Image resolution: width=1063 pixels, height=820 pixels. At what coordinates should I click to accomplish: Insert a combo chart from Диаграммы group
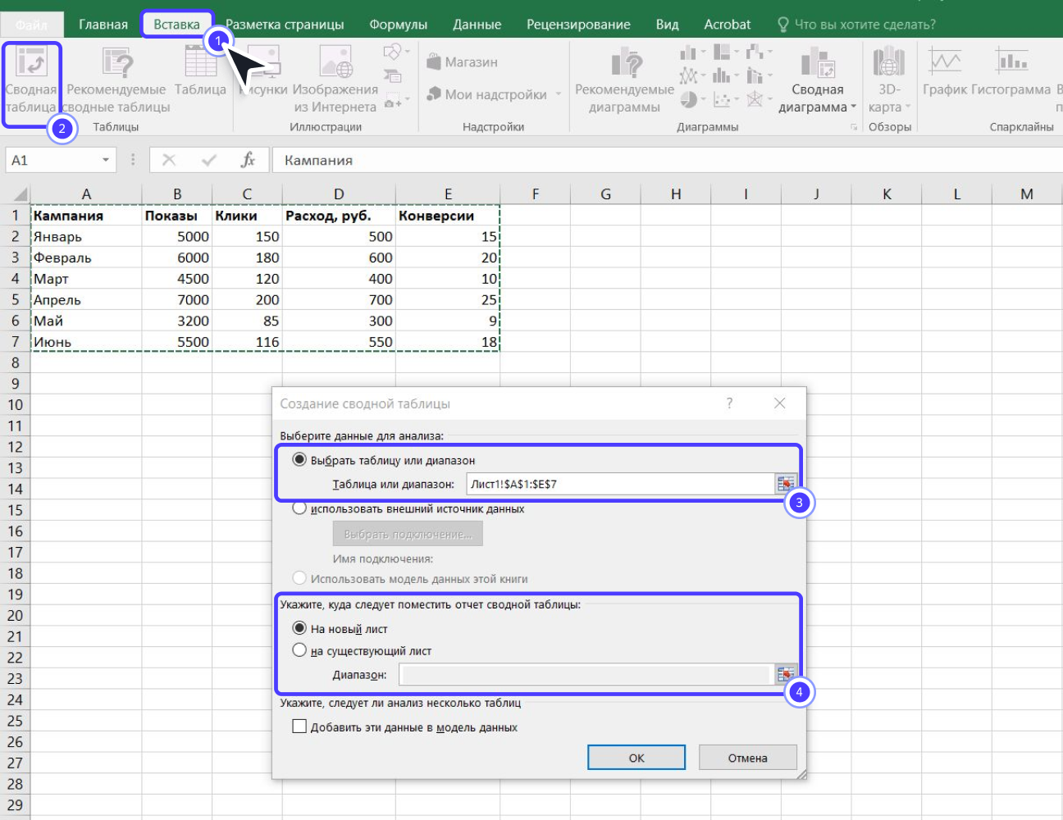pos(755,75)
